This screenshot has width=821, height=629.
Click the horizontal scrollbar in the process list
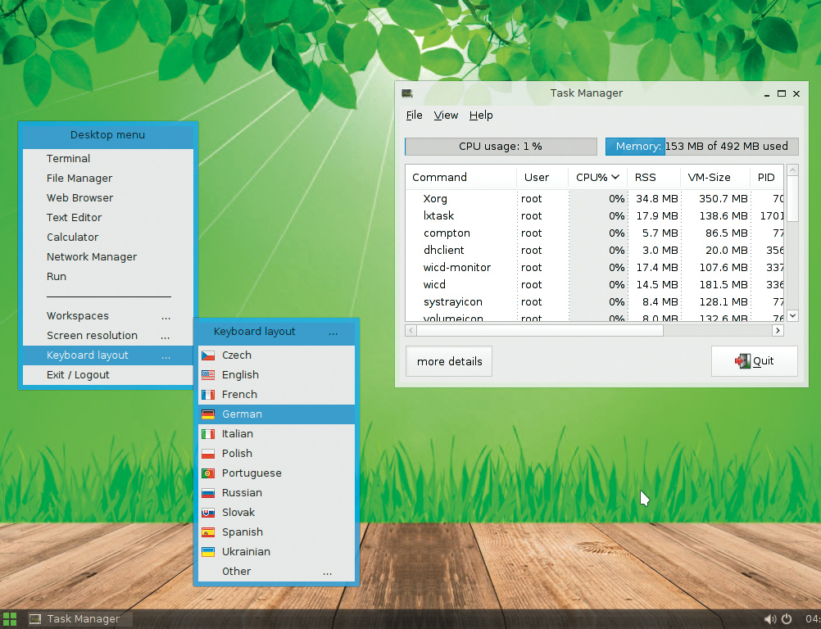pos(539,331)
